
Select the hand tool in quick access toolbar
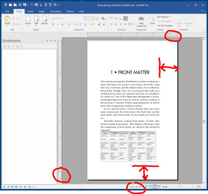46,5
